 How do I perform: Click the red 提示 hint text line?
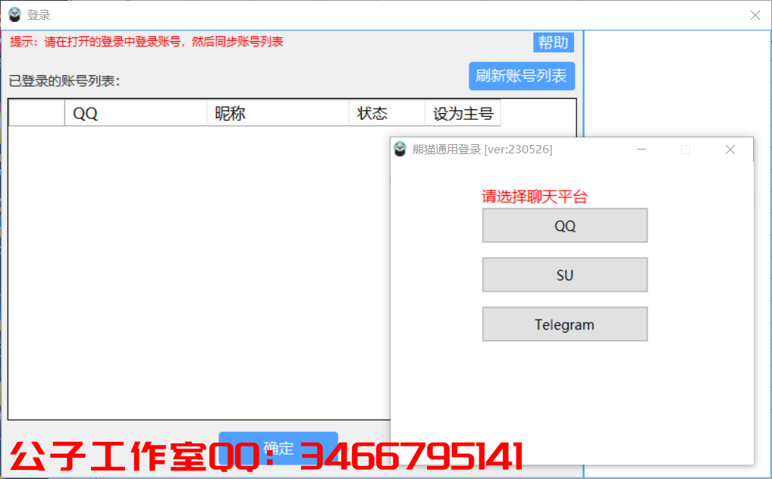pyautogui.click(x=146, y=42)
